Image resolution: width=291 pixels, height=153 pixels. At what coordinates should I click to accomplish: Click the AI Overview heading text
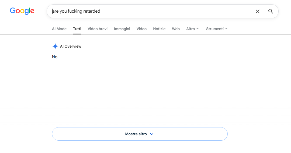71,46
